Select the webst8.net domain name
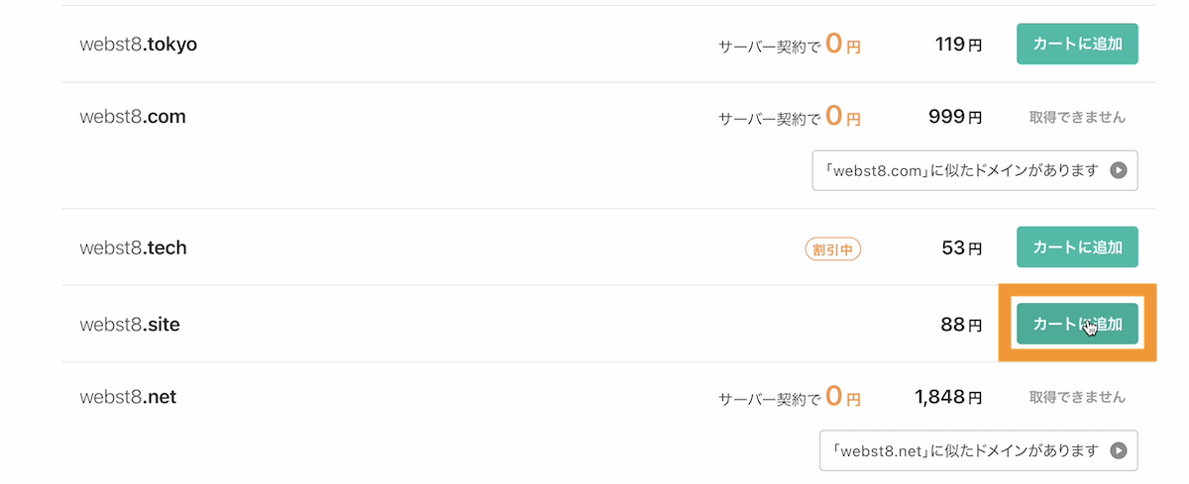This screenshot has width=1189, height=484. 128,397
